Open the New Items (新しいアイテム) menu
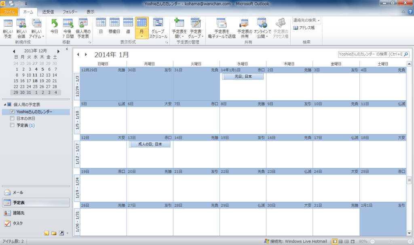 click(x=36, y=29)
